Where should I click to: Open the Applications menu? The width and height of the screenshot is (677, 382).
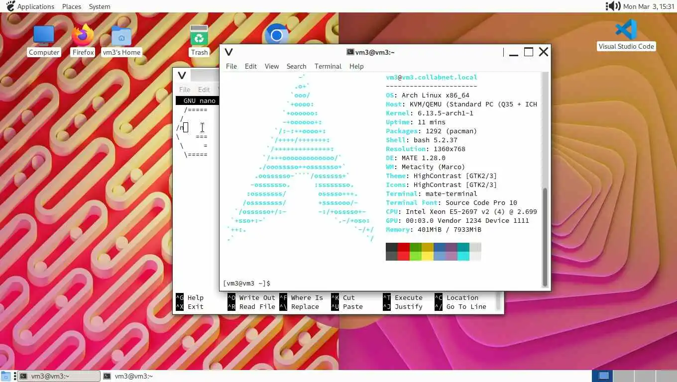(36, 6)
